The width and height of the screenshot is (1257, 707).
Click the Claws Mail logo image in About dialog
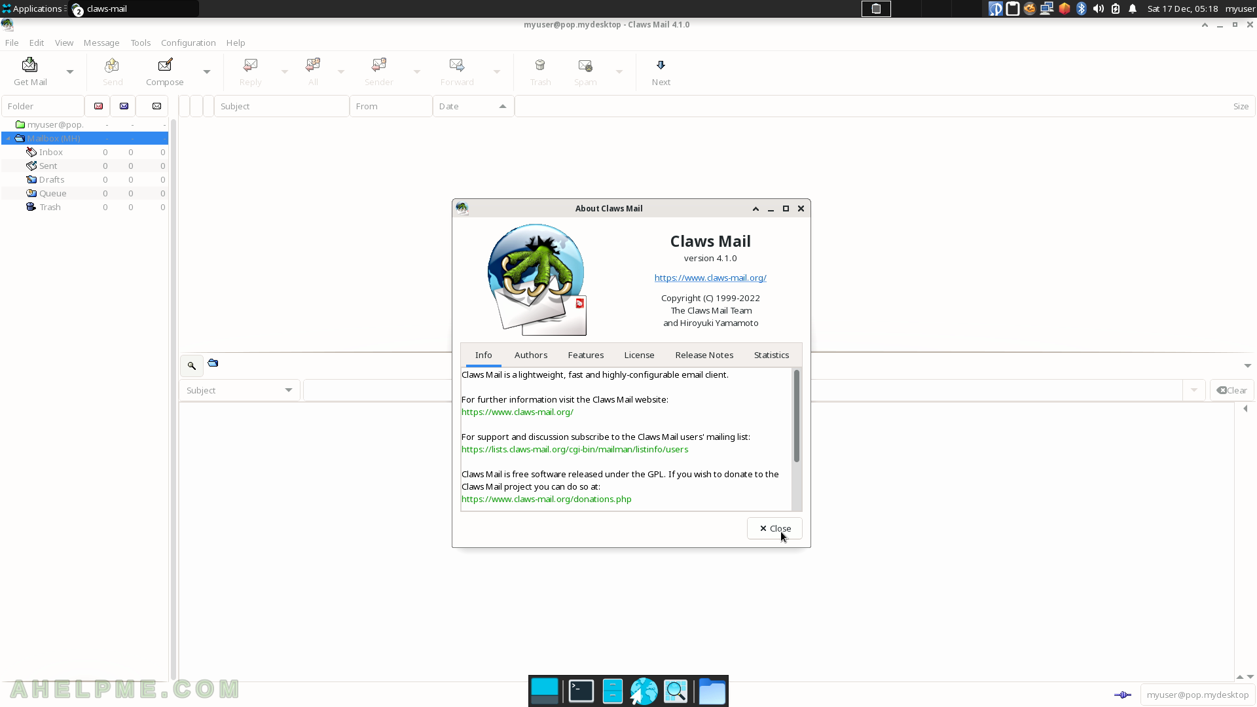537,280
